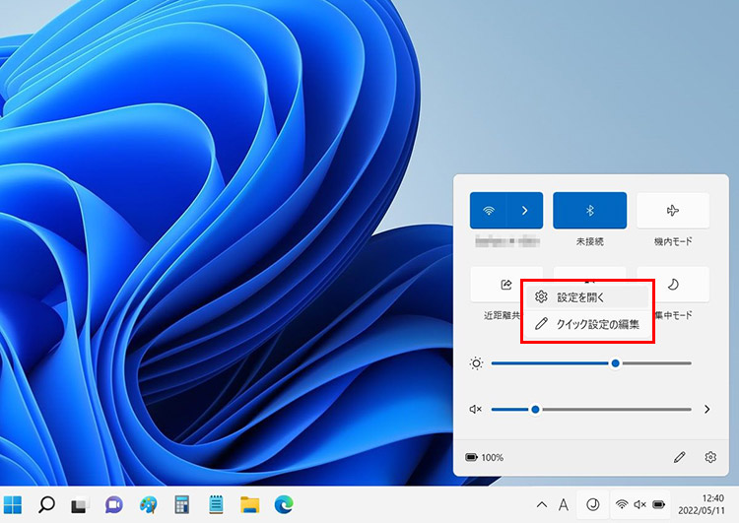This screenshot has width=739, height=523.
Task: Open the audio output chevron next to volume
Action: 706,409
